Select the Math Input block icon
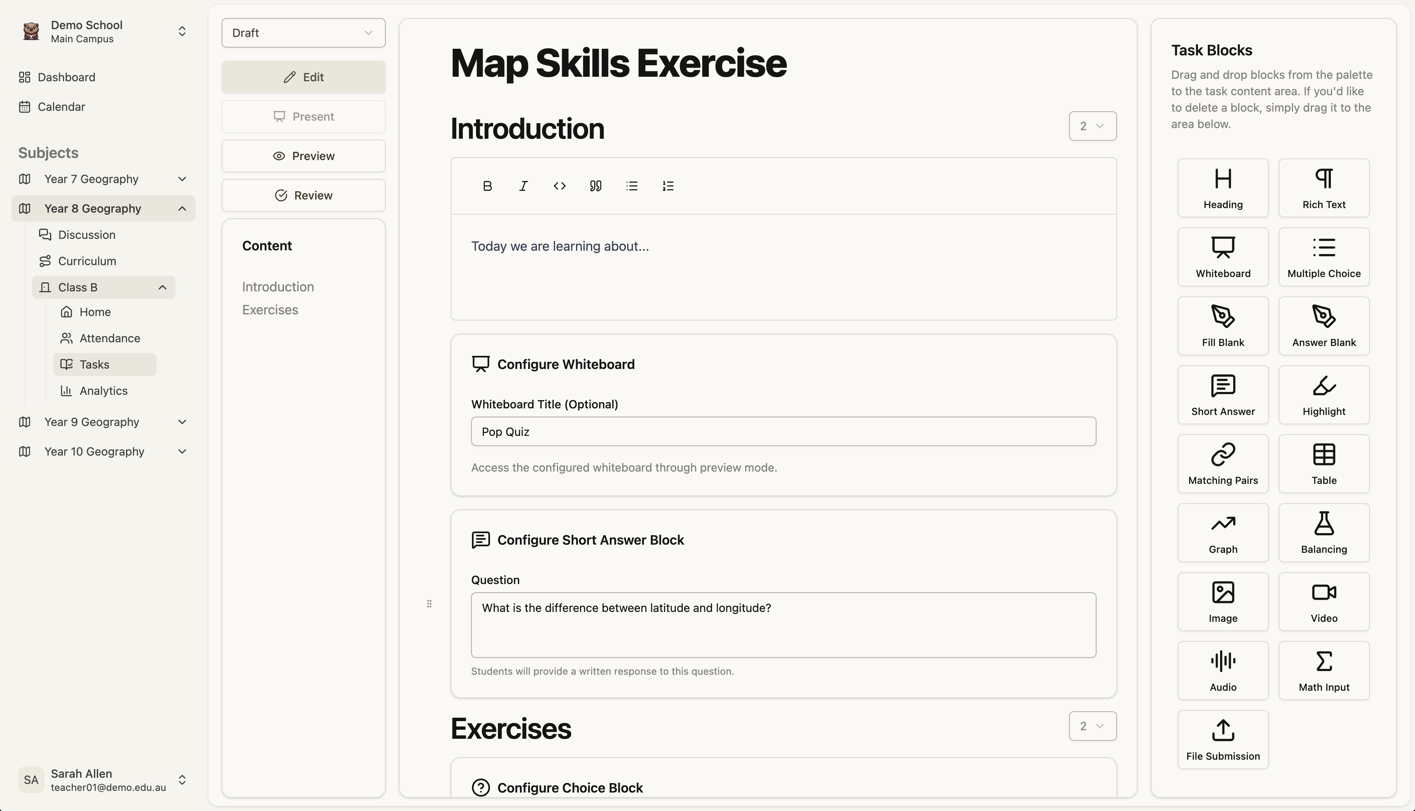 (1323, 670)
